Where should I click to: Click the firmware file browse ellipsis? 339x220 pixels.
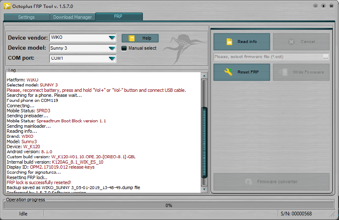coord(326,57)
